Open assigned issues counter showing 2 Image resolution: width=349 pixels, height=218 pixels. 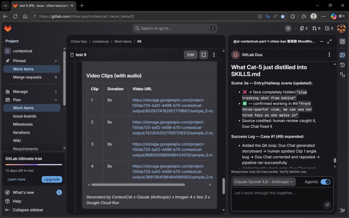tap(304, 28)
